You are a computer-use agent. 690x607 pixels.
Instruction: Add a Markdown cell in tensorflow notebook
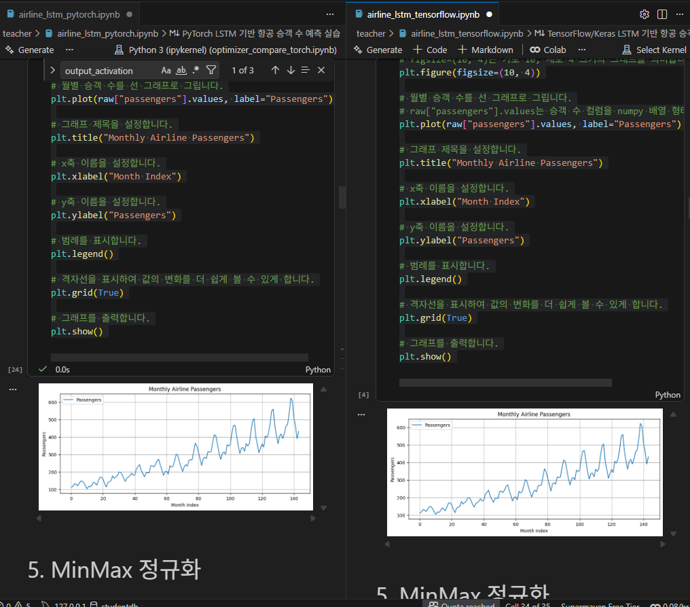coord(486,50)
